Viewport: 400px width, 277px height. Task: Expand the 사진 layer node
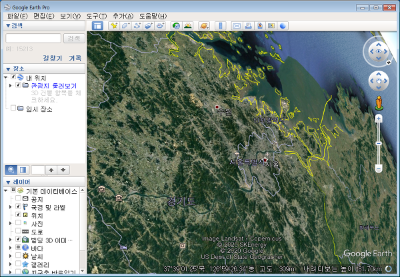11,223
